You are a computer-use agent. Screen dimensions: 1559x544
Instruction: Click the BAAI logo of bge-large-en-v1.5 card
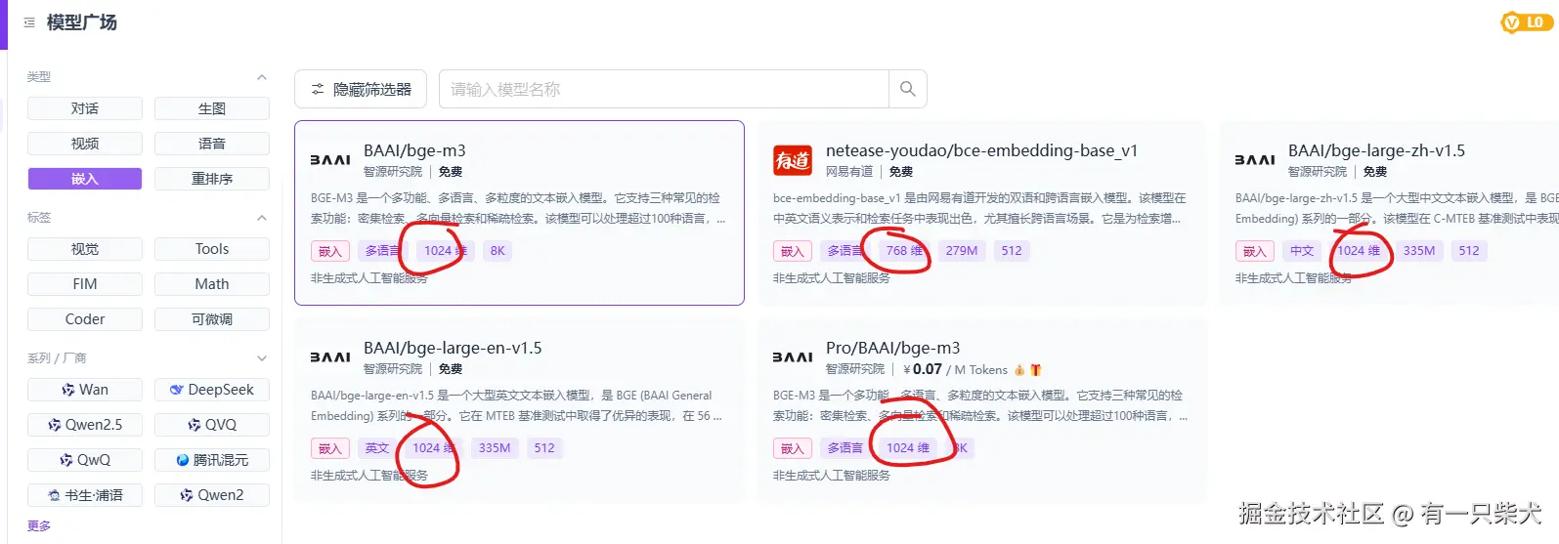330,357
